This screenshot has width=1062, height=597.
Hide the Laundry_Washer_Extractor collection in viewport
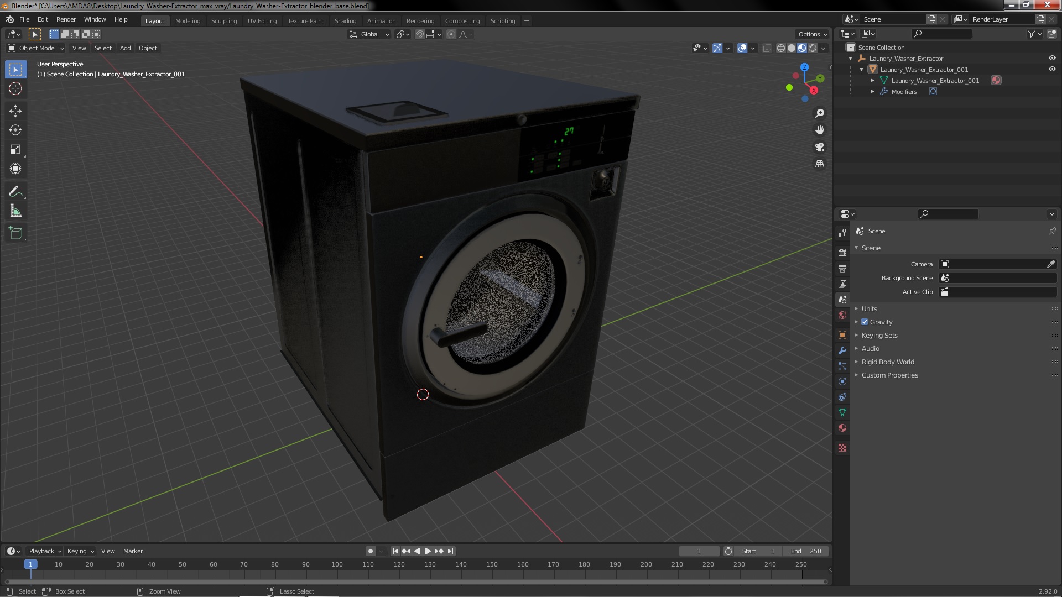click(x=1051, y=58)
